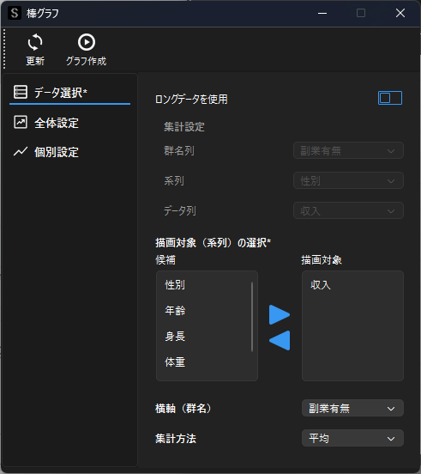Click the データ選択 list icon
421x474 pixels.
click(21, 92)
